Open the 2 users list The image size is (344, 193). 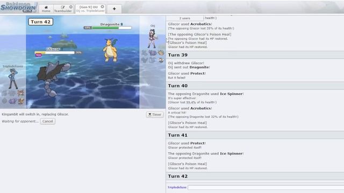coord(185,18)
